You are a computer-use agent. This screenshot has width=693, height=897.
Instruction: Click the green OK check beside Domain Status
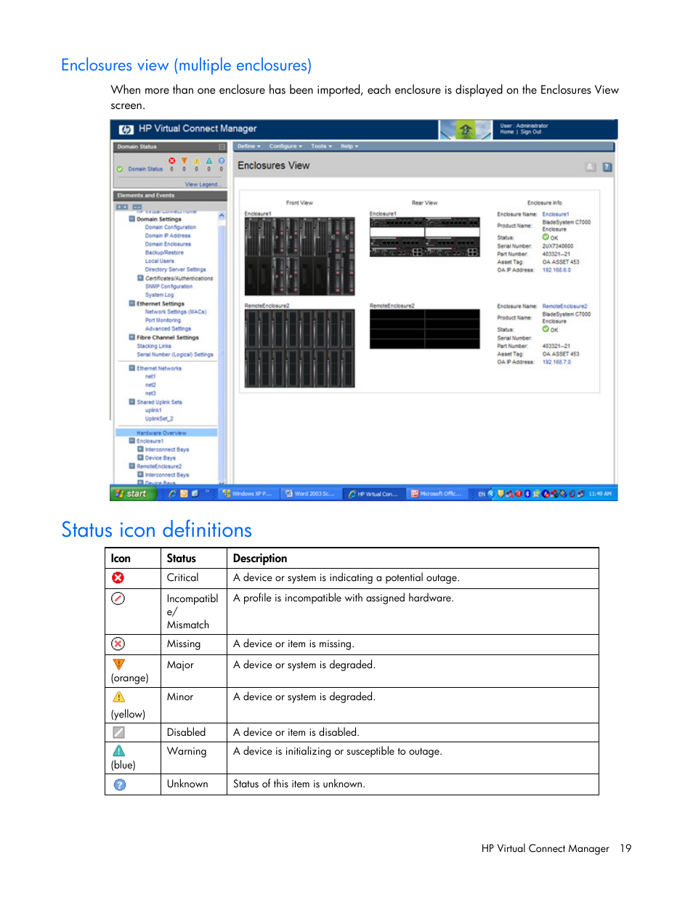pyautogui.click(x=120, y=169)
